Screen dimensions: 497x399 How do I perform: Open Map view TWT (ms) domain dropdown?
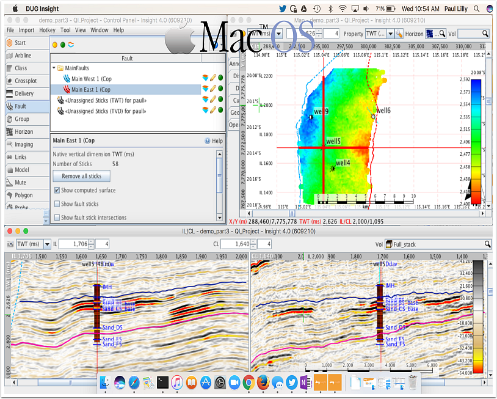click(278, 34)
